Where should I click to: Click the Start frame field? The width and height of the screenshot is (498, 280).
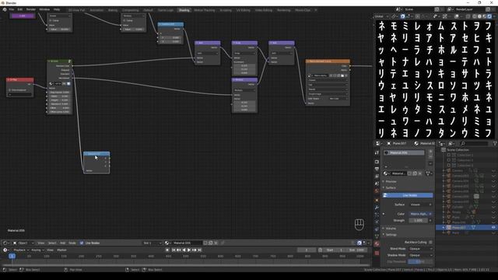[x=335, y=250]
